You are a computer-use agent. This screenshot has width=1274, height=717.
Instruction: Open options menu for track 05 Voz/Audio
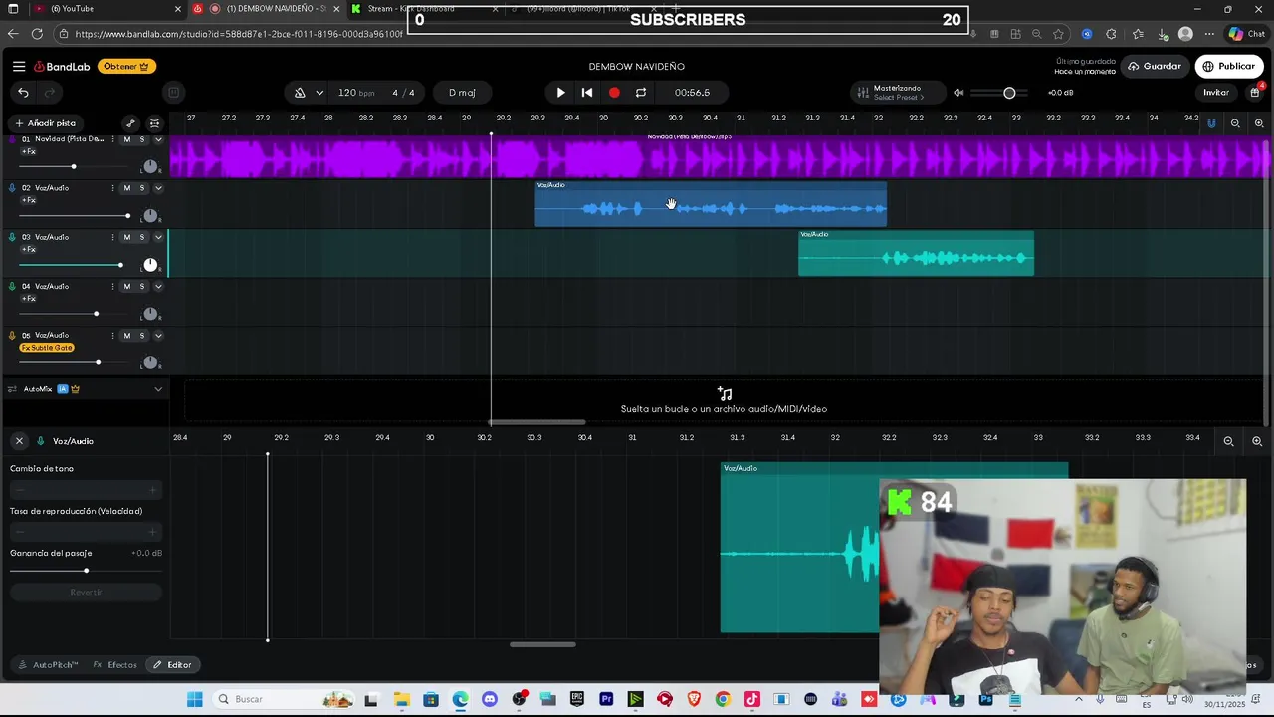(112, 335)
